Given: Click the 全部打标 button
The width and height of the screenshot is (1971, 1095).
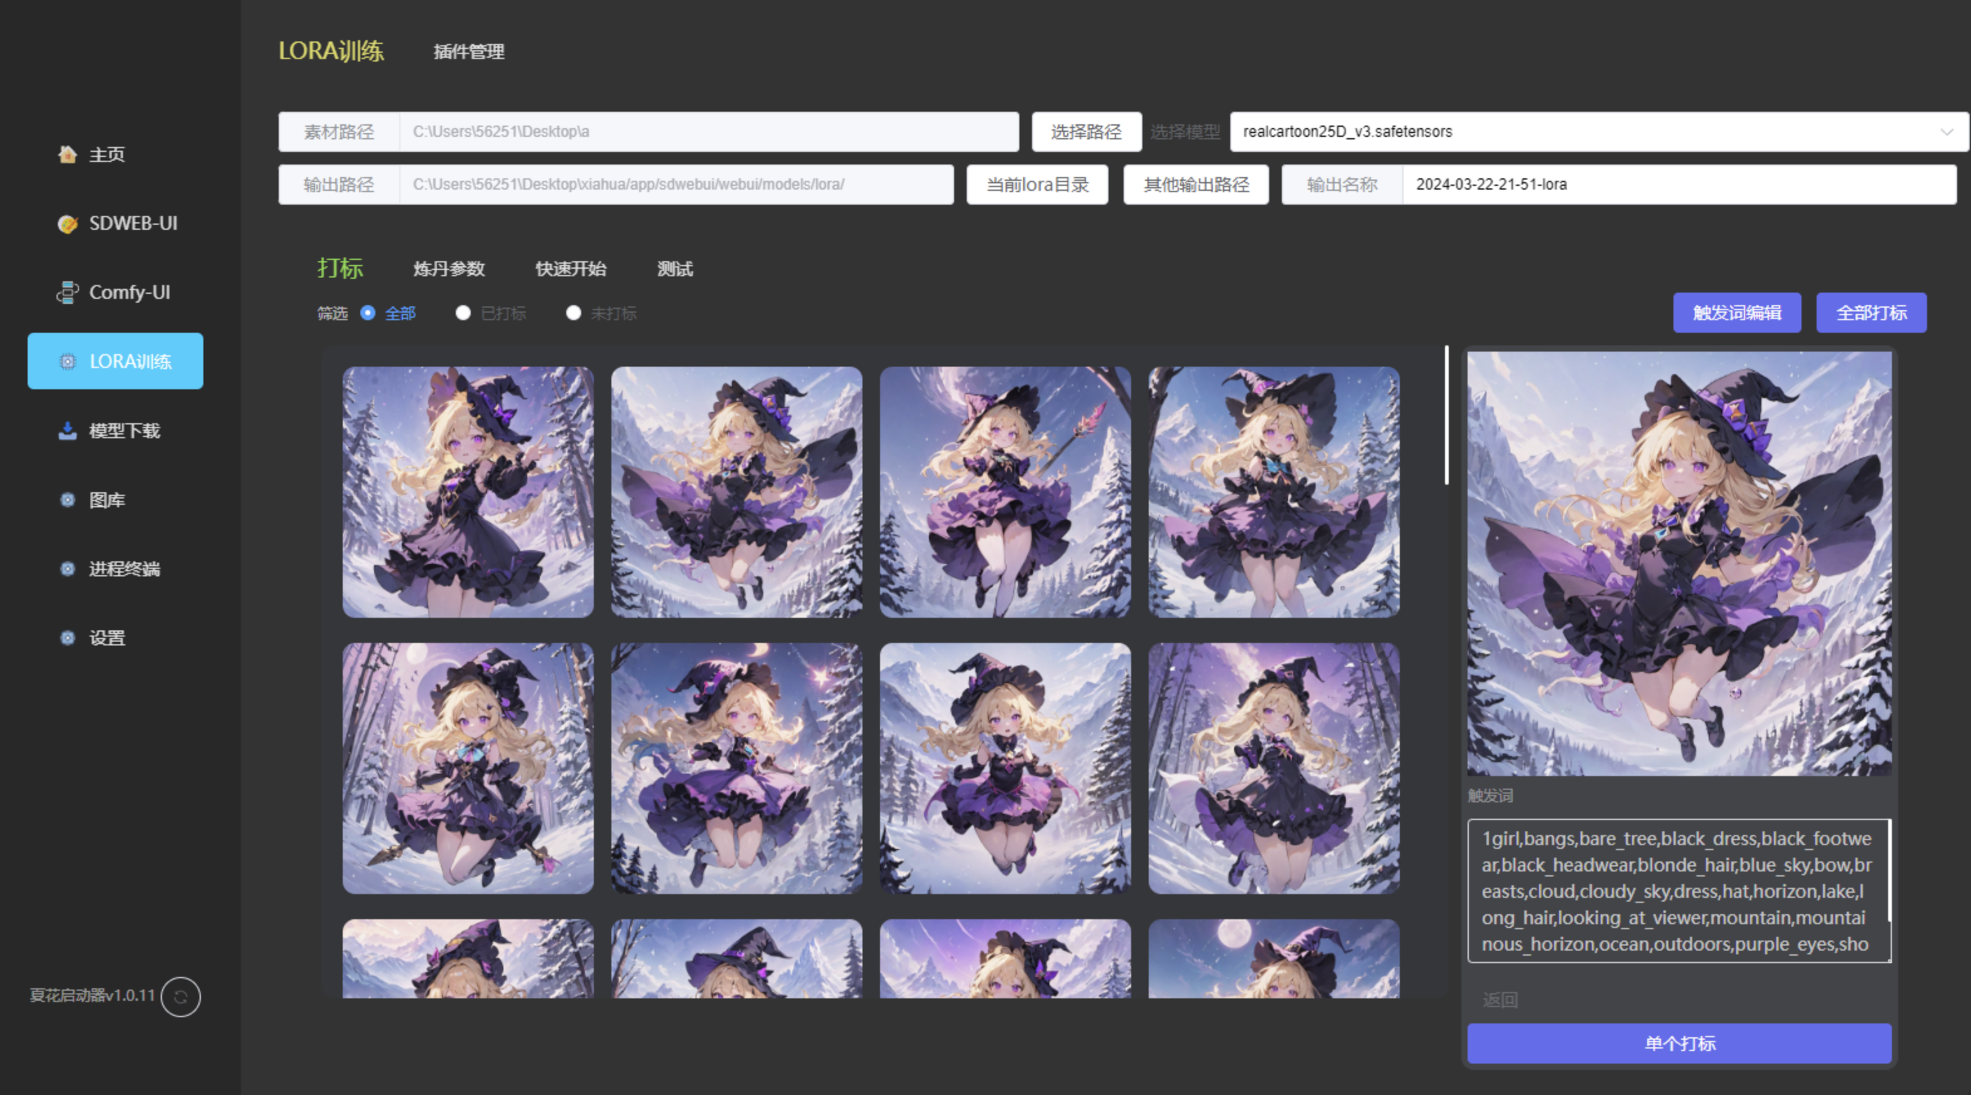Looking at the screenshot, I should tap(1872, 312).
